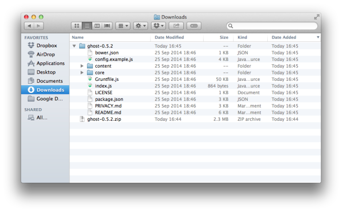
Task: Click the Edit Tags toolbar button
Action: click(194, 26)
